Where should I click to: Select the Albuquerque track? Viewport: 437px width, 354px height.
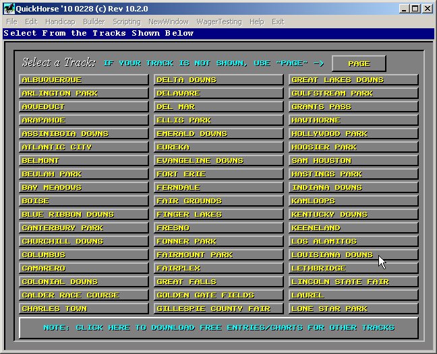click(84, 80)
